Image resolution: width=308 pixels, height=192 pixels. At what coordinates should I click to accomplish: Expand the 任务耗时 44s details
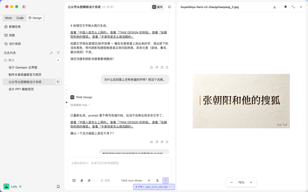click(80, 105)
